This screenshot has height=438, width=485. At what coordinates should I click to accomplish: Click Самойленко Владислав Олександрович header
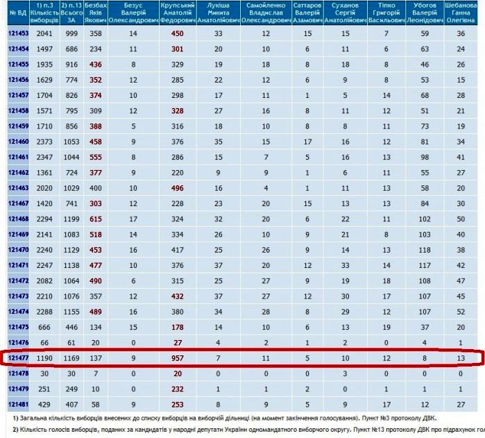pos(265,13)
